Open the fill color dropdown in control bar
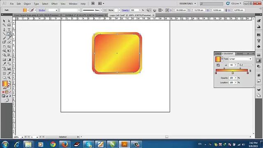This screenshot has height=148, width=263. (28, 10)
